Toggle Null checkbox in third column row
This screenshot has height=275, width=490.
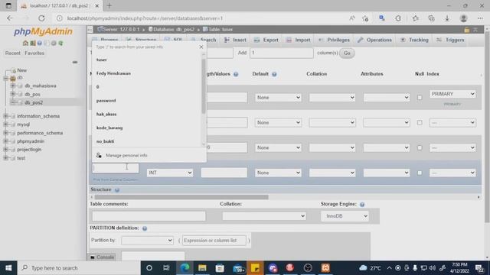(420, 147)
